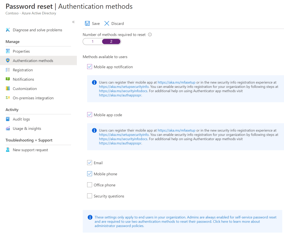
Task: Click the Properties bars icon in sidebar
Action: [x=8, y=51]
